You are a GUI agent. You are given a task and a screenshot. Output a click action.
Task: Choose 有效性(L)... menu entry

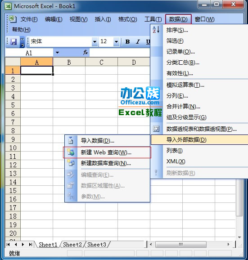point(199,73)
